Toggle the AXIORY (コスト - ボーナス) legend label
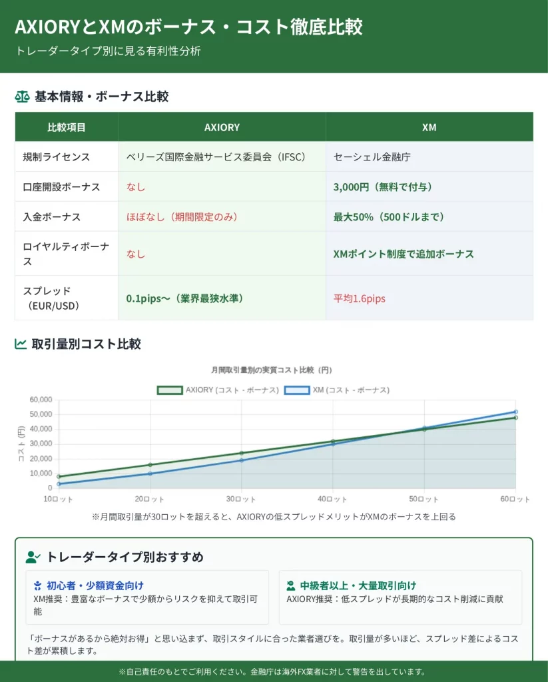The width and height of the screenshot is (548, 682). click(232, 390)
